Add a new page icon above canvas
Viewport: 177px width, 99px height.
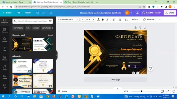click(x=145, y=28)
